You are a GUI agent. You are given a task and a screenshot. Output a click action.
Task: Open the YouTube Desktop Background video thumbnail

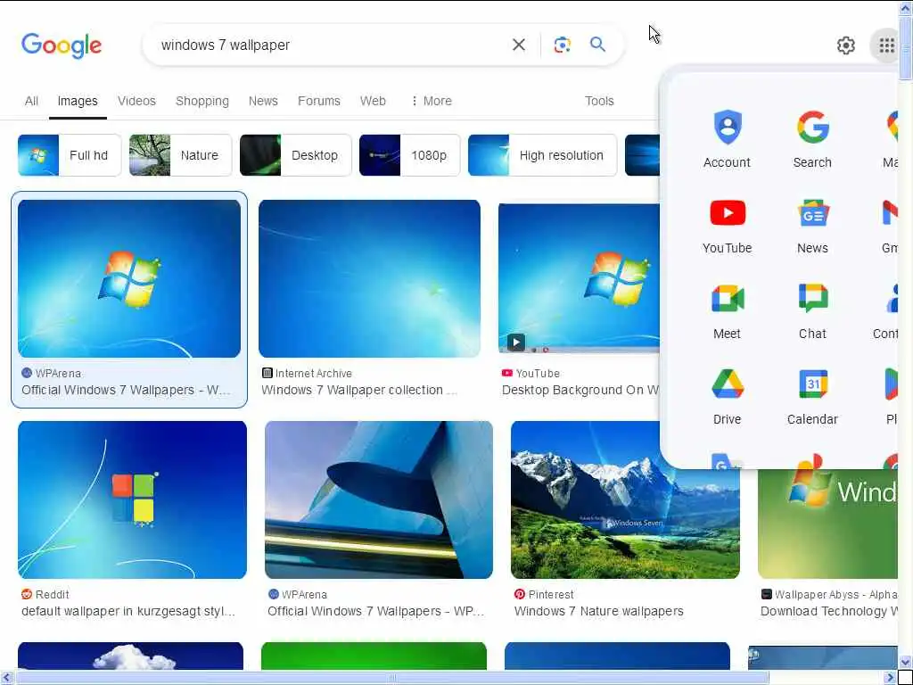point(579,278)
